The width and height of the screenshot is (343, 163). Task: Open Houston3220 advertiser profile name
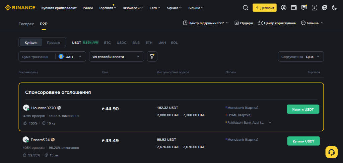(44, 108)
